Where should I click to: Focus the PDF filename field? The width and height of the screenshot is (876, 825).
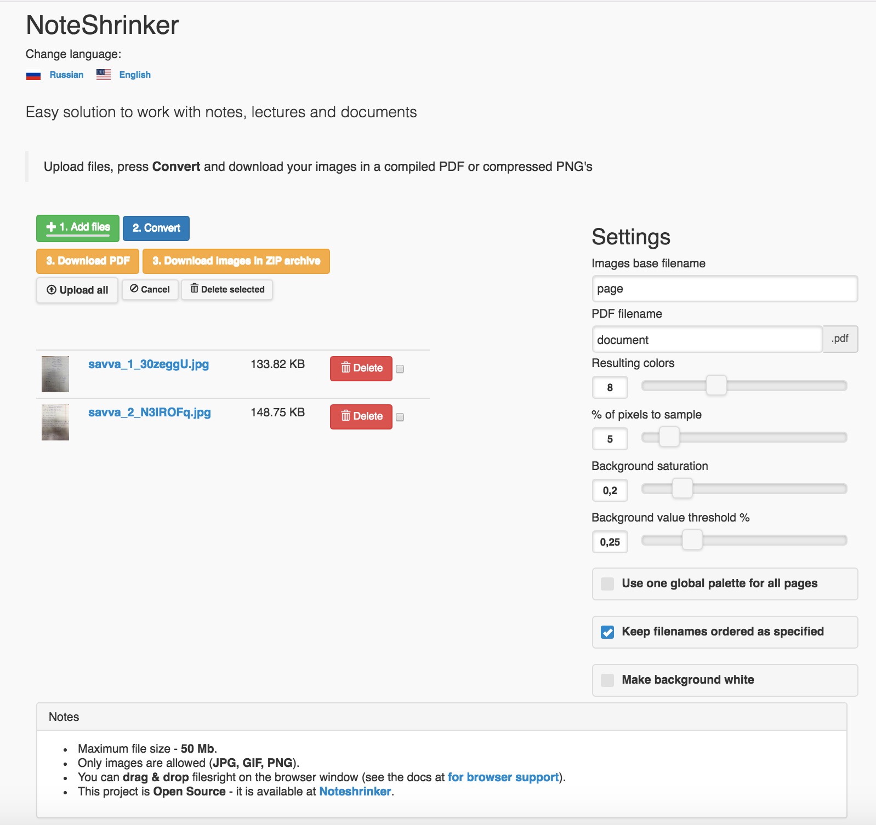[x=707, y=340]
